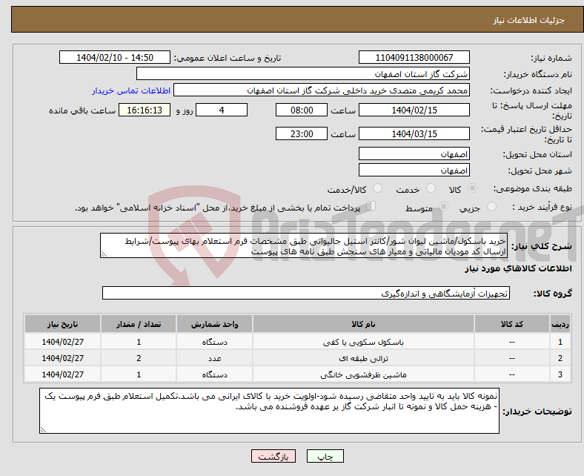Click the استان محل تحویل field
The width and height of the screenshot is (584, 476).
[414, 153]
